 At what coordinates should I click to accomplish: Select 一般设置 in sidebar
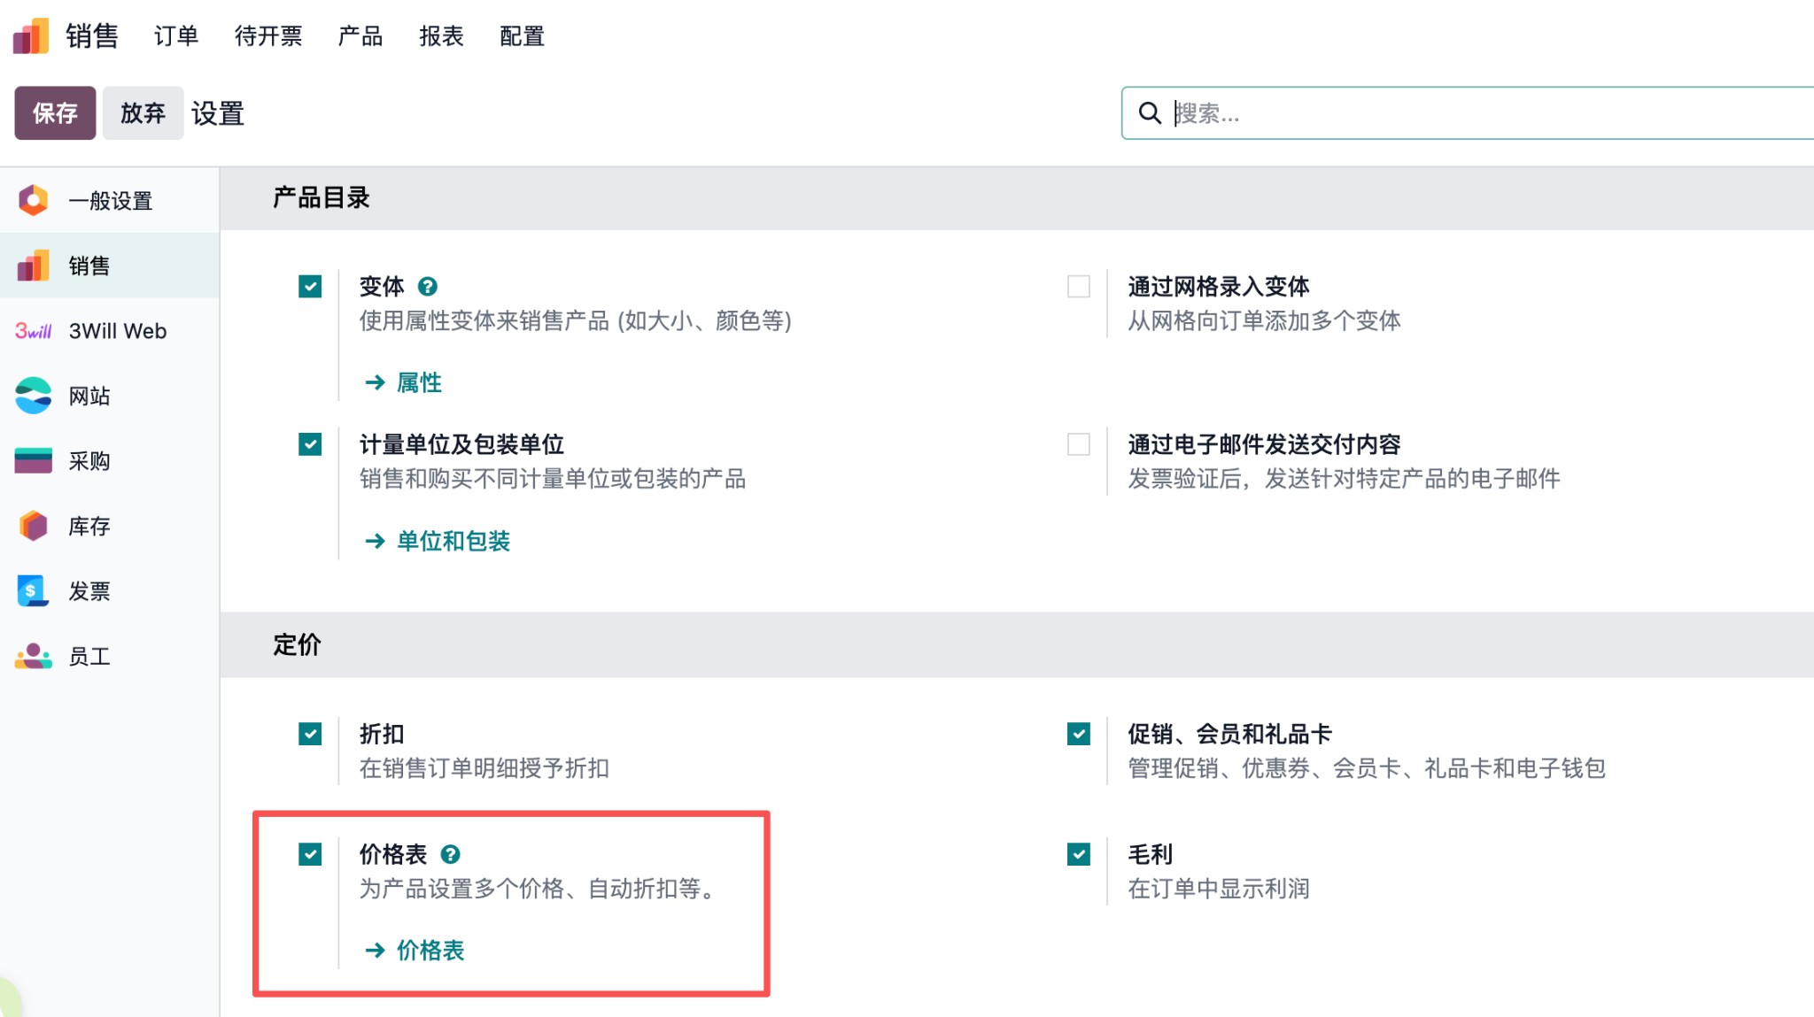click(110, 201)
